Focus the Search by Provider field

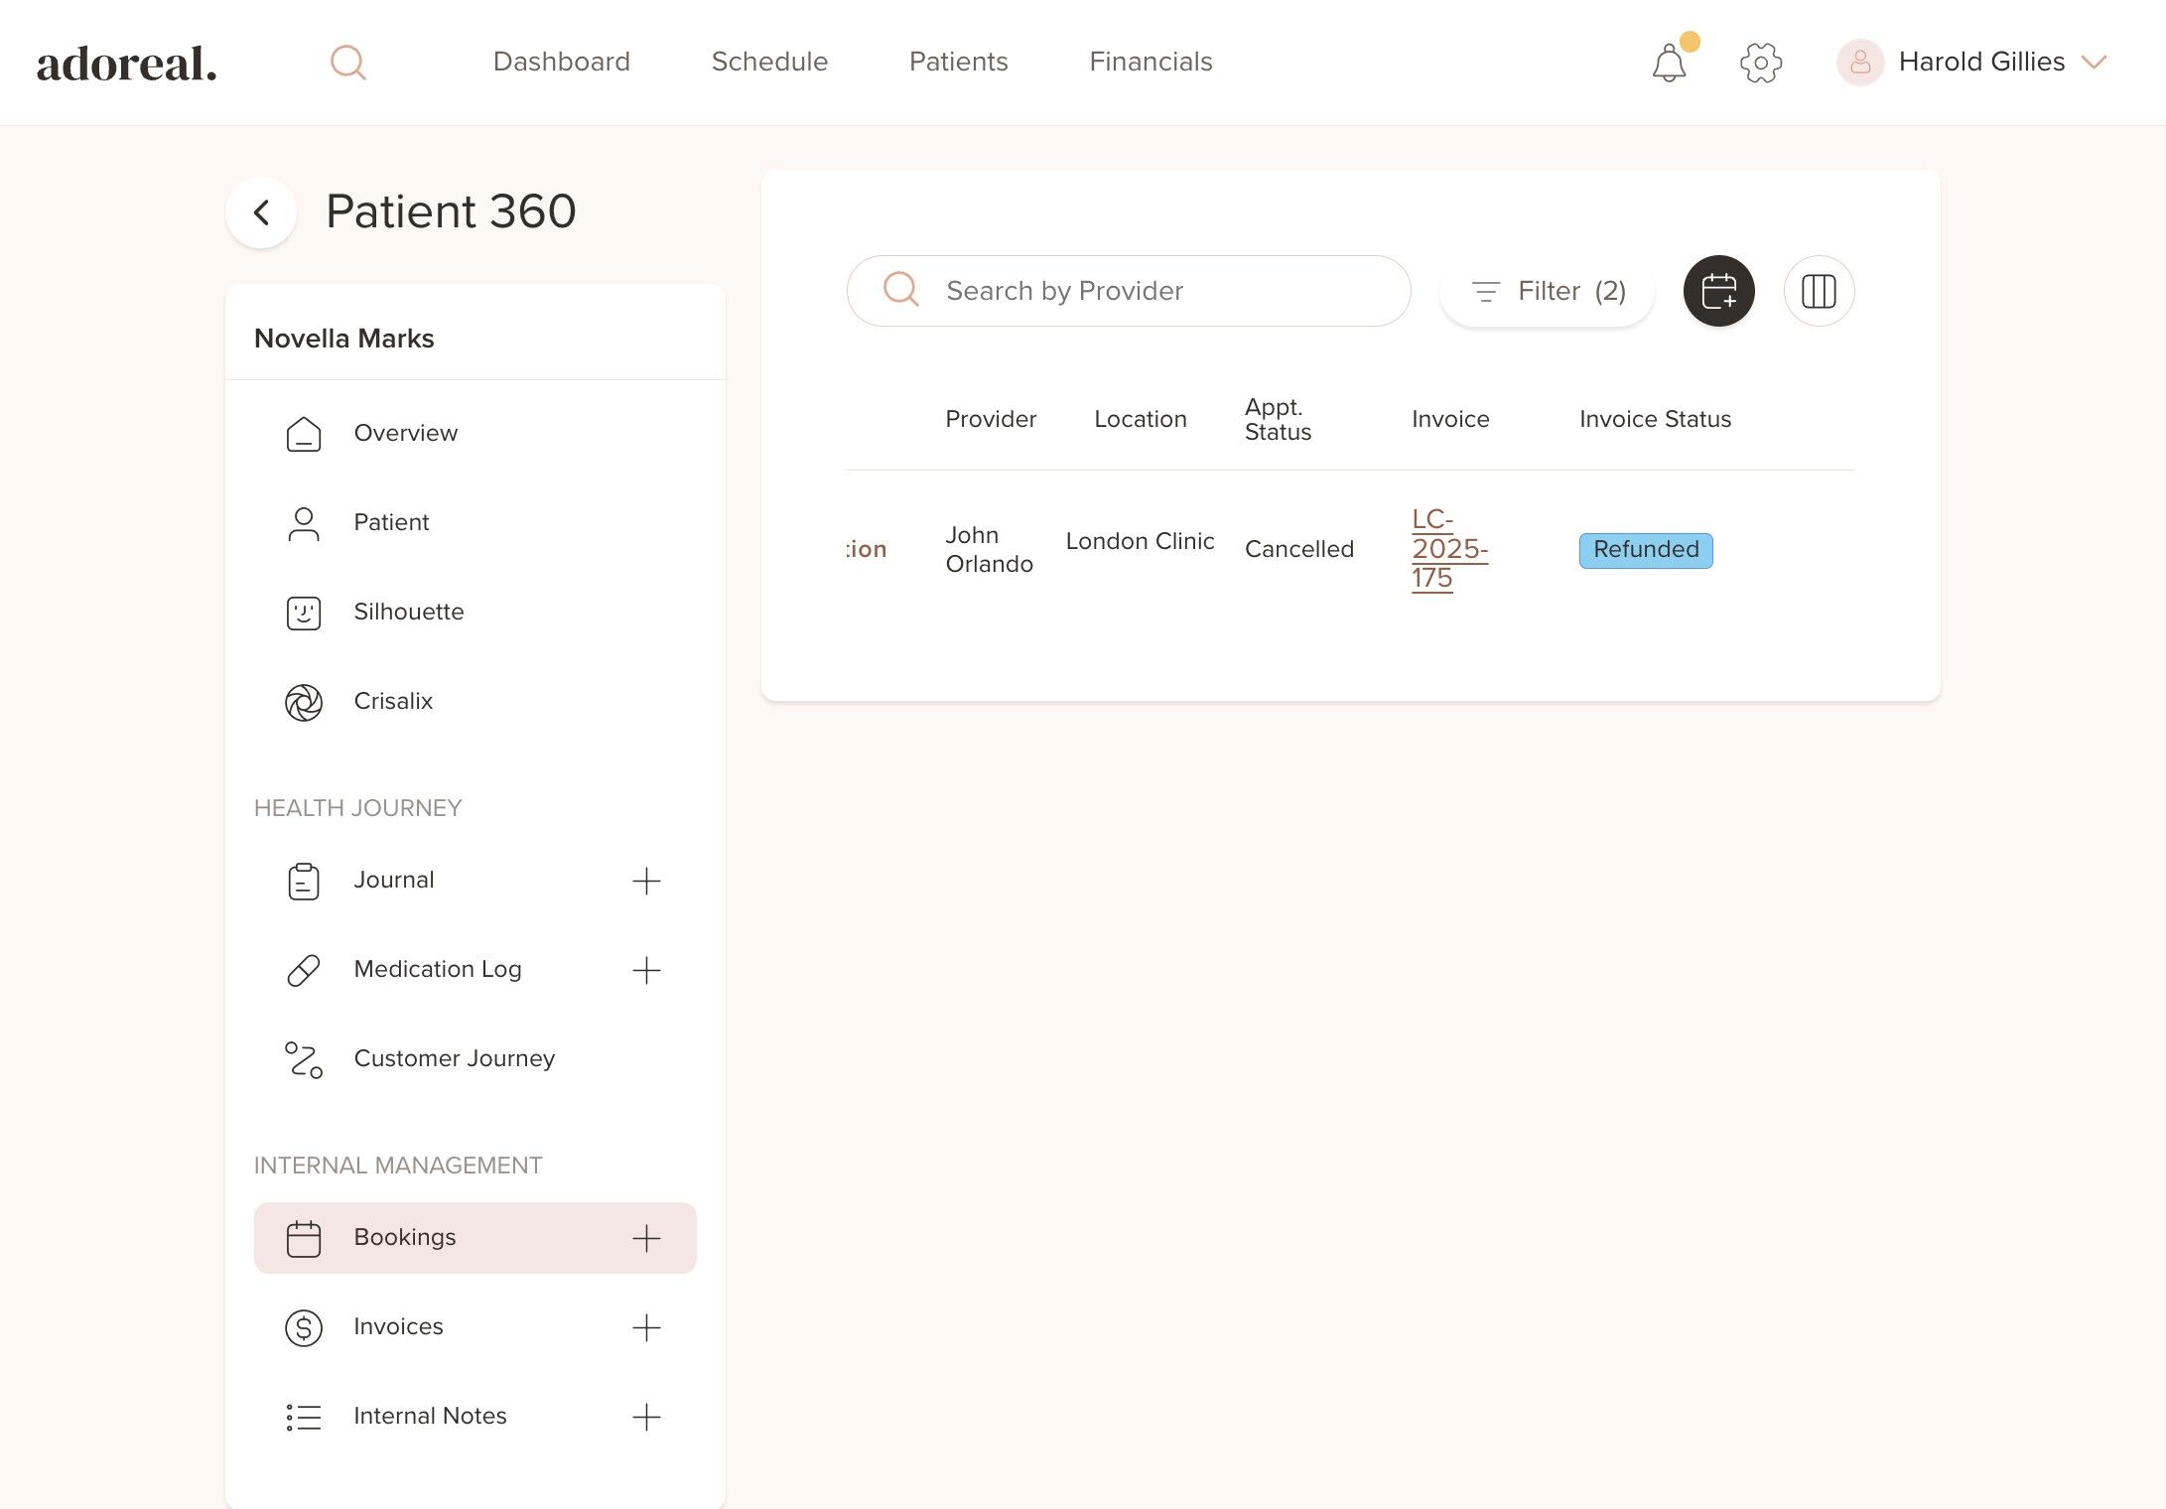(1151, 291)
